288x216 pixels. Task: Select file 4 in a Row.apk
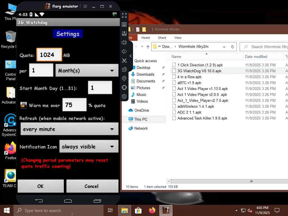(x=189, y=77)
